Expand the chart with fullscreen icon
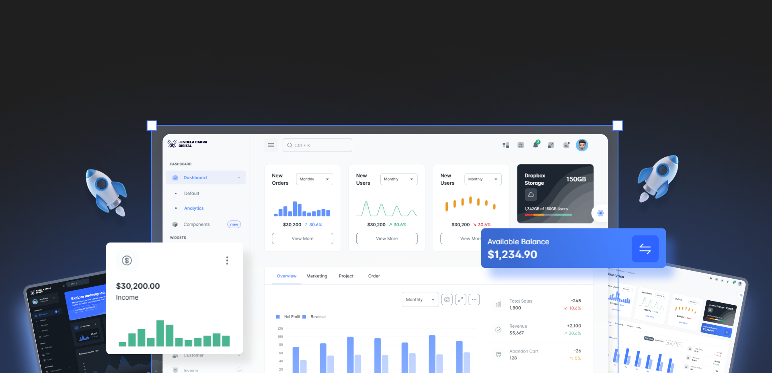The image size is (772, 373). (460, 300)
